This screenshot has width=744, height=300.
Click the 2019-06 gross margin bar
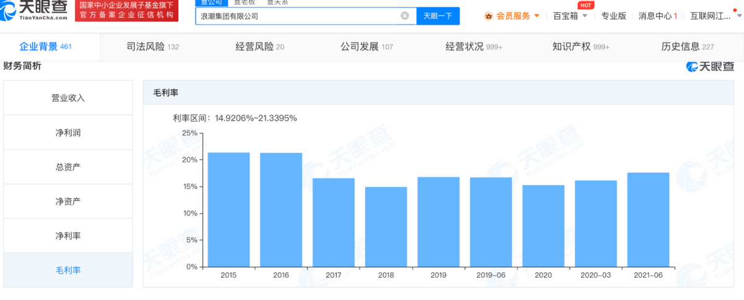(x=491, y=222)
